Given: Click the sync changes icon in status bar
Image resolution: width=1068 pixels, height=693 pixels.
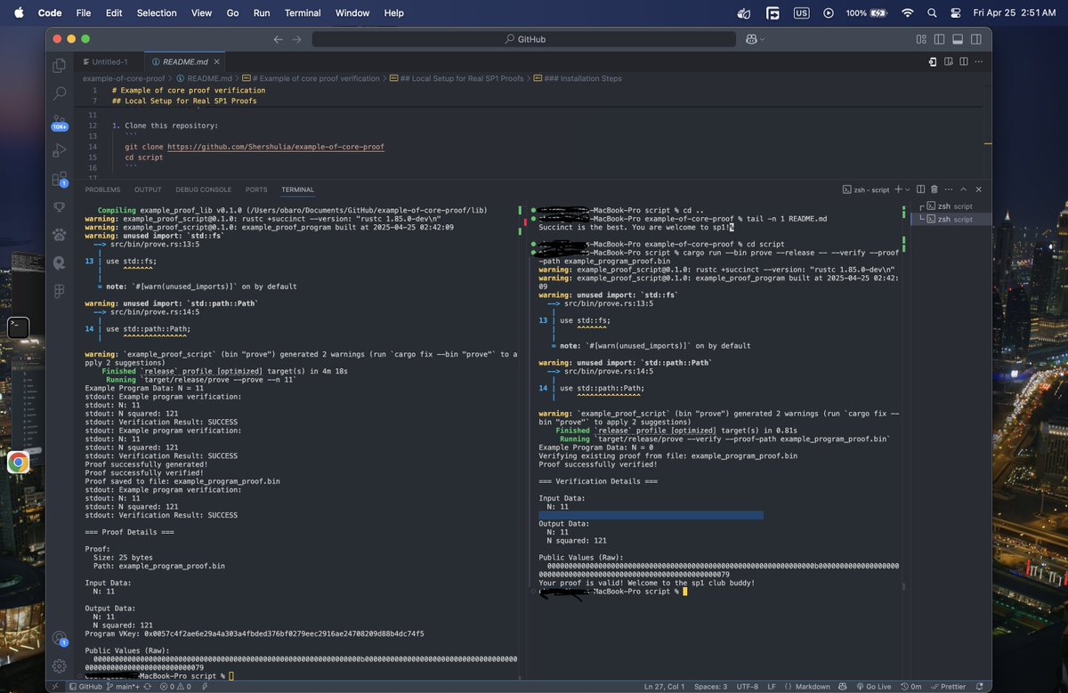Looking at the screenshot, I should coord(147,687).
